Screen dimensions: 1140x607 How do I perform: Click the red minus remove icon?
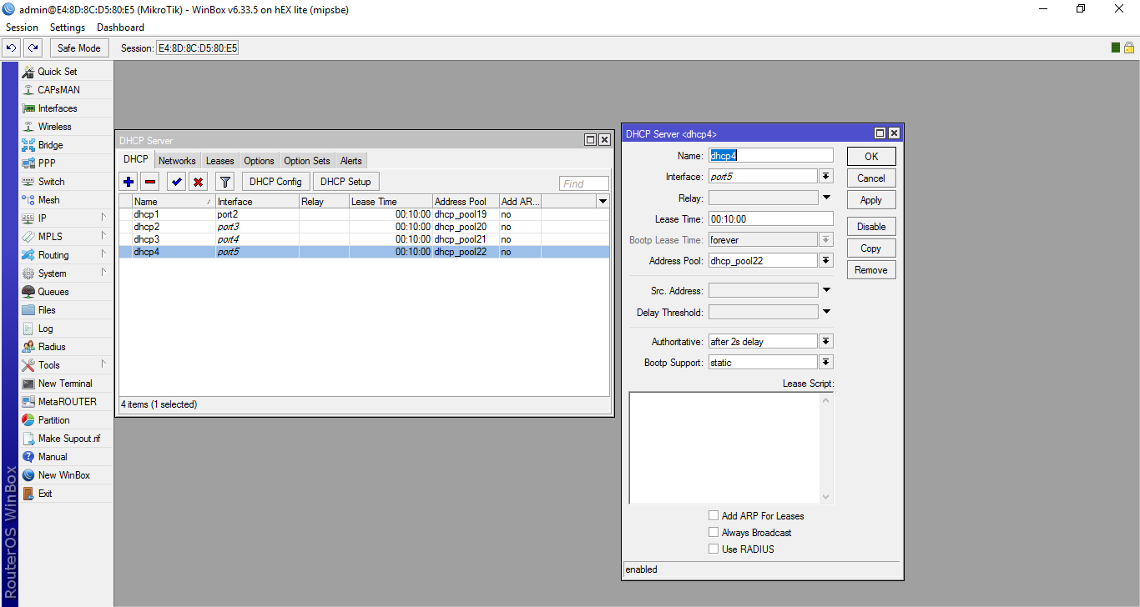150,182
